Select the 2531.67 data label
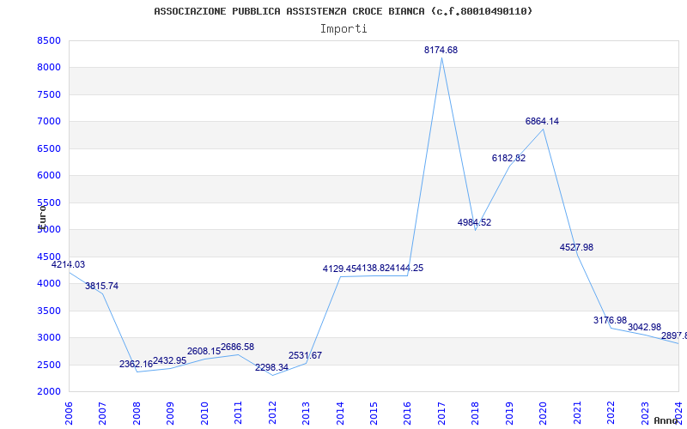 click(306, 355)
